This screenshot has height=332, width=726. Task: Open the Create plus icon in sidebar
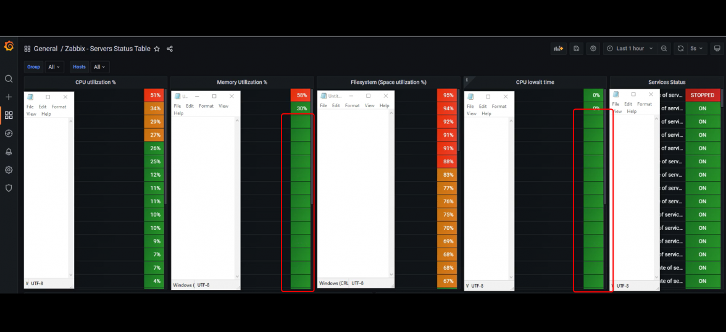pyautogui.click(x=9, y=97)
